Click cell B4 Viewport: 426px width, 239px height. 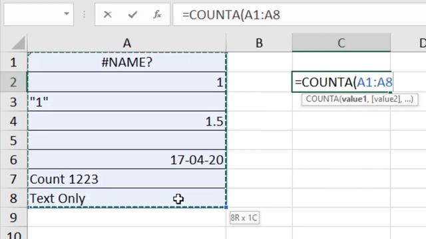pyautogui.click(x=259, y=121)
